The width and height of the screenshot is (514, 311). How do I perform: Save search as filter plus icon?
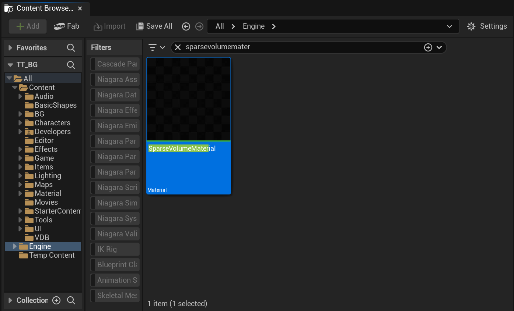428,47
